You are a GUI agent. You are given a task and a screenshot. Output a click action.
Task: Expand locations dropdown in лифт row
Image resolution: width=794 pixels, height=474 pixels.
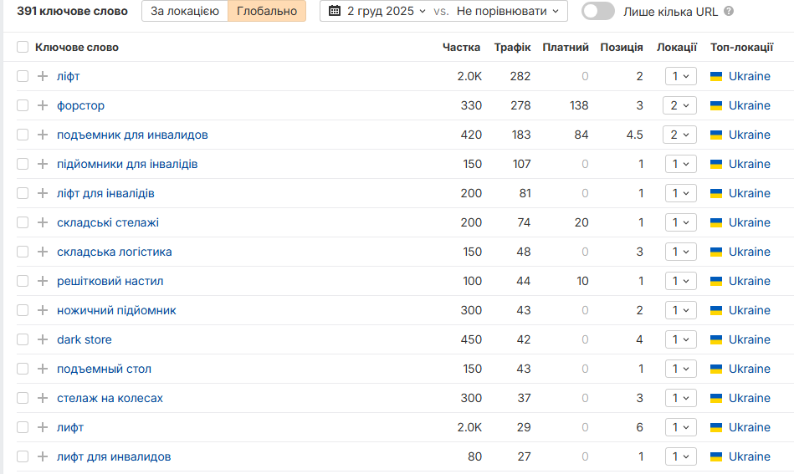[680, 427]
